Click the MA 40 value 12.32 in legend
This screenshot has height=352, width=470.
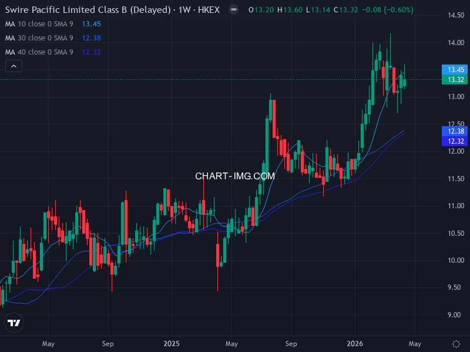tap(92, 52)
